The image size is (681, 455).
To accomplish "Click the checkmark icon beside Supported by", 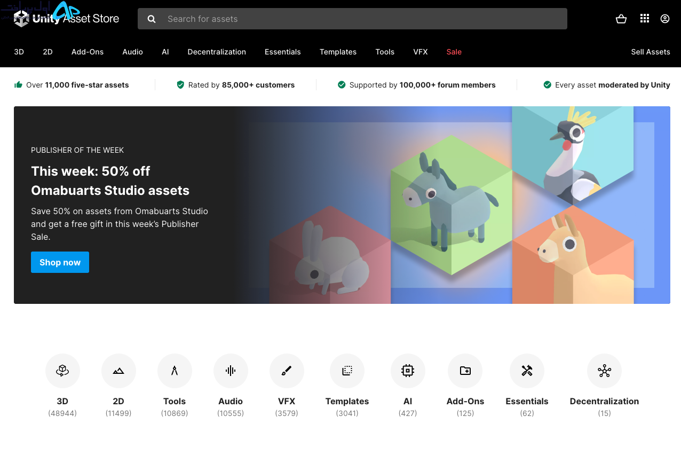I will 342,84.
